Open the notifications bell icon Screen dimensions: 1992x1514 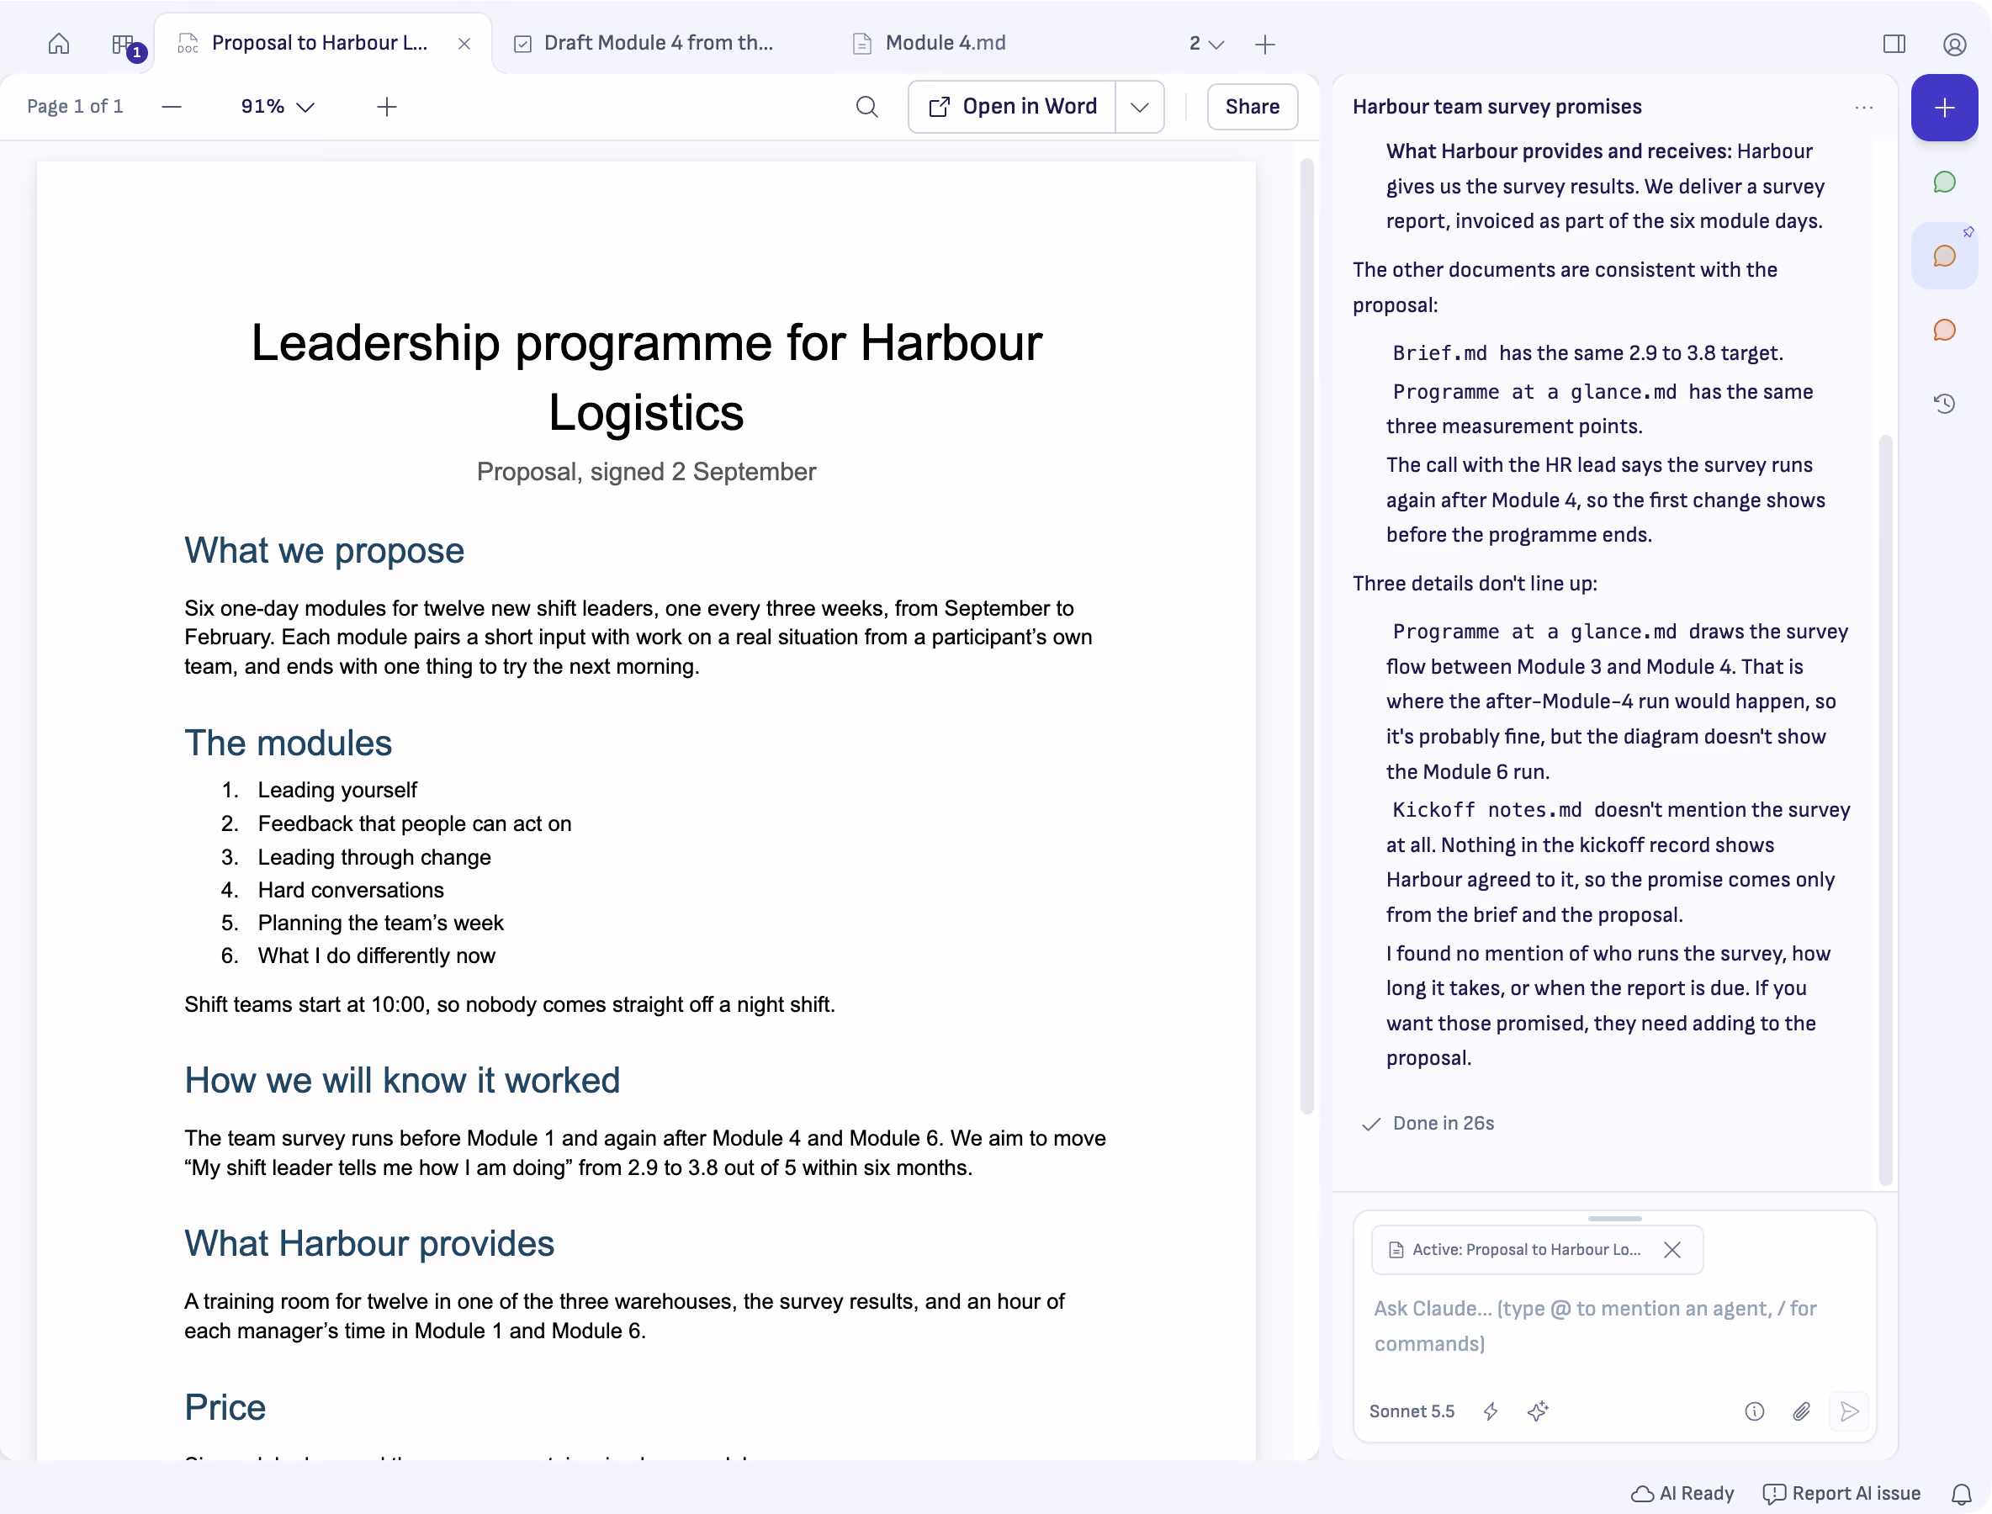1962,1493
